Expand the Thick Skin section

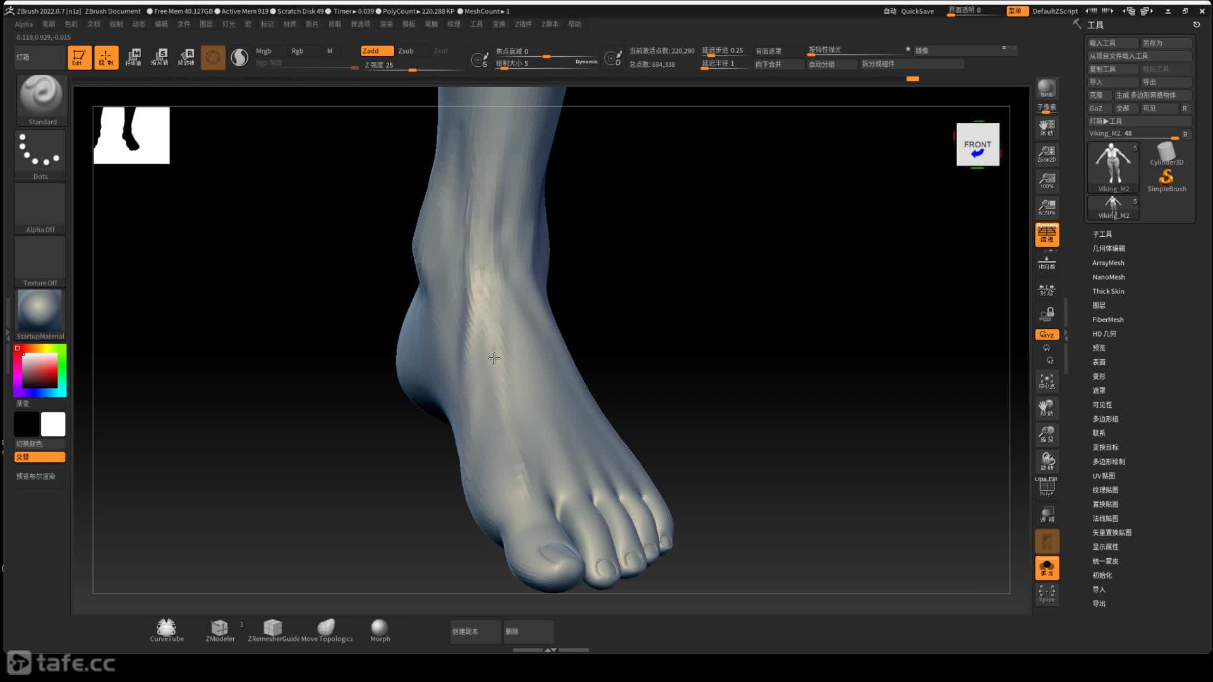1108,291
